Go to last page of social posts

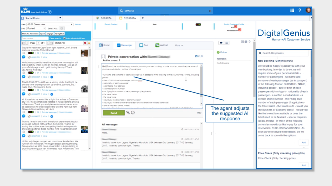[x=51, y=43]
